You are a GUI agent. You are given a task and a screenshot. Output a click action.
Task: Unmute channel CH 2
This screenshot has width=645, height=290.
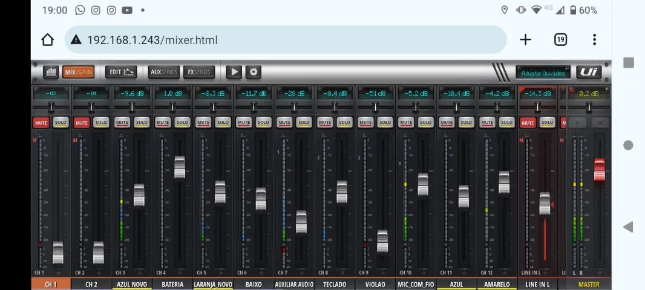(x=82, y=123)
